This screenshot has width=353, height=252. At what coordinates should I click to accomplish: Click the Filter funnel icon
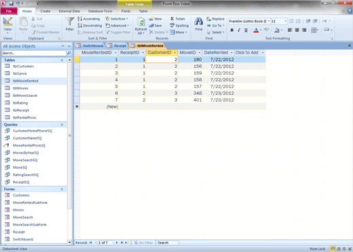69,22
